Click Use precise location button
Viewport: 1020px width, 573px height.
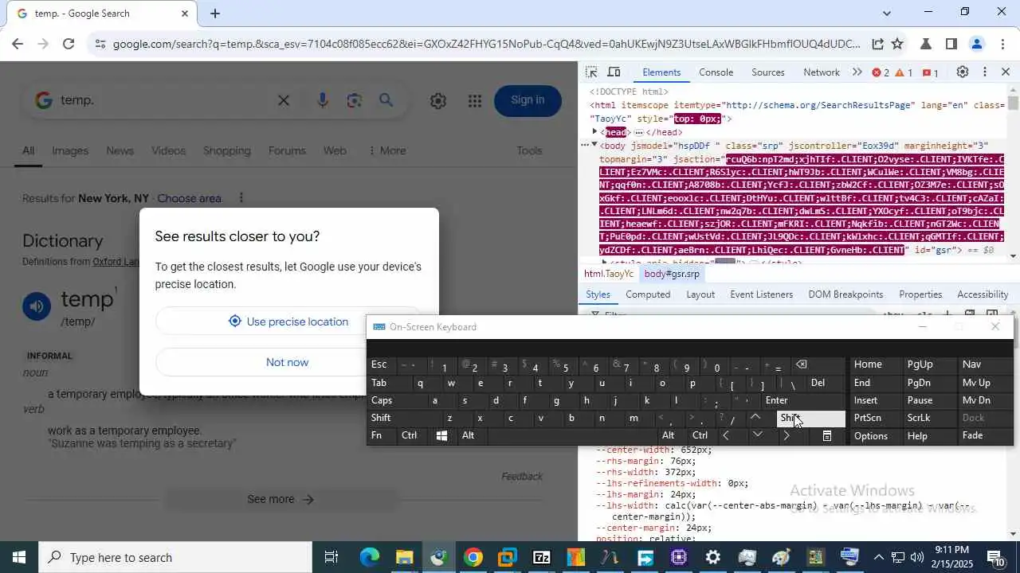(x=288, y=322)
